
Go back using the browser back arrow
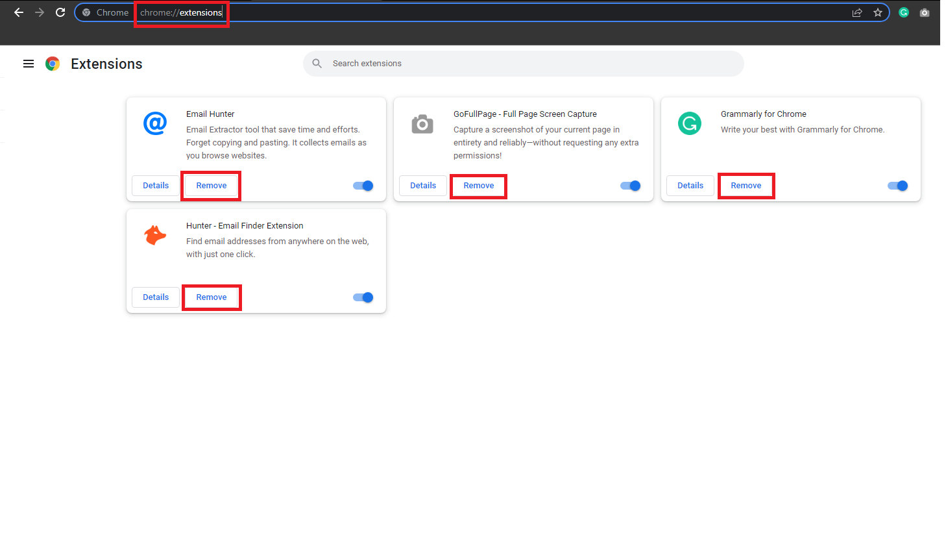(x=19, y=12)
